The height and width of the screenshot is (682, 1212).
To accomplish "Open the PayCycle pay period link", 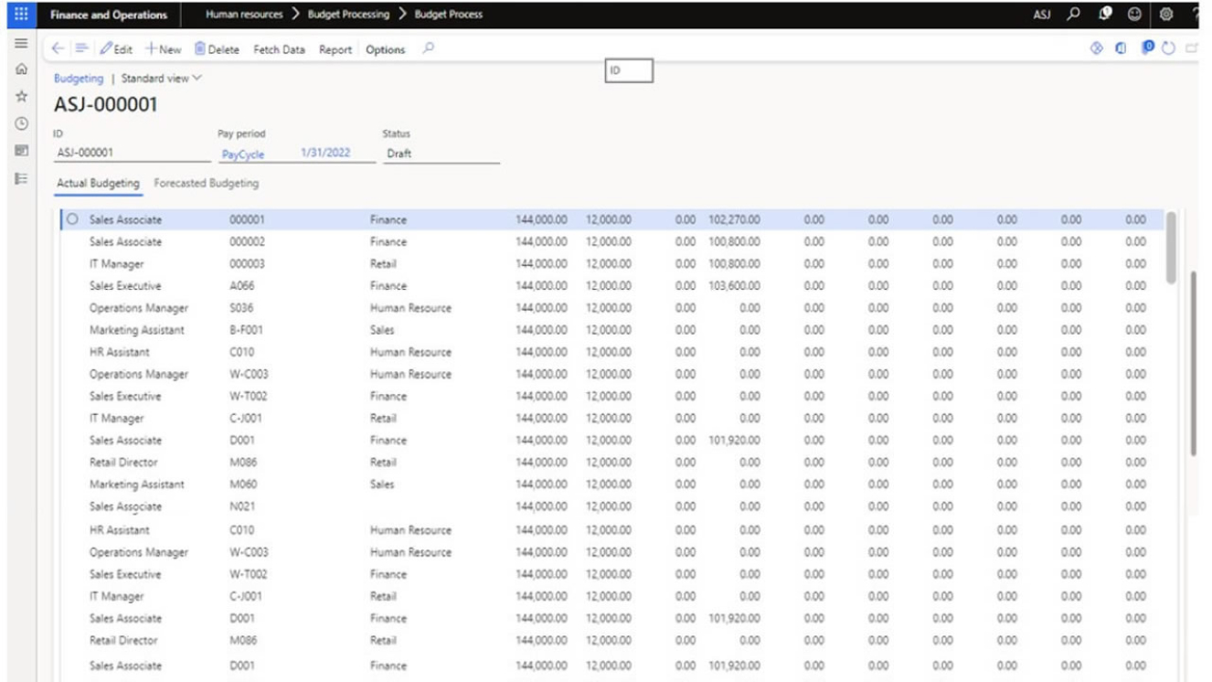I will (242, 155).
